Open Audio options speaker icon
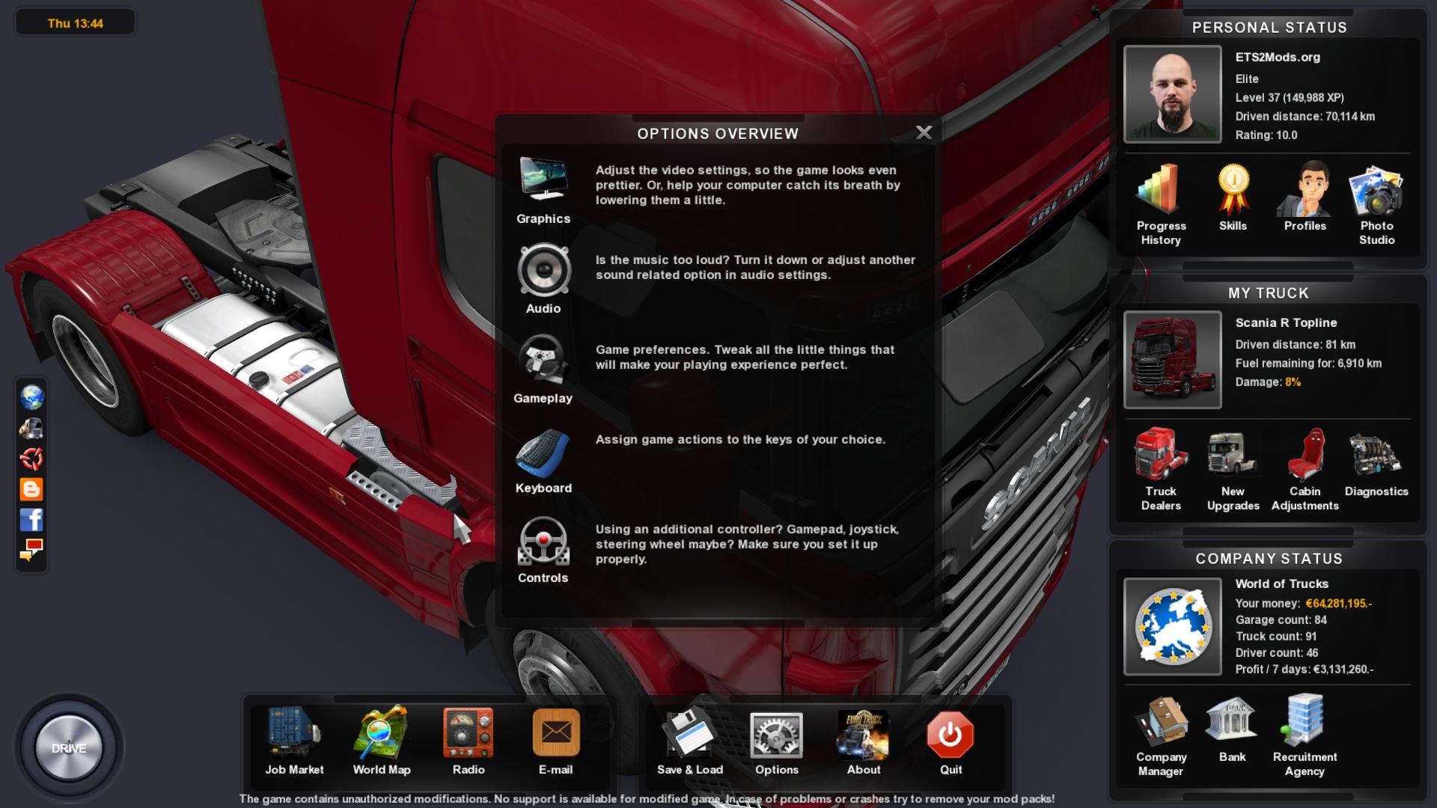The image size is (1437, 808). click(543, 270)
